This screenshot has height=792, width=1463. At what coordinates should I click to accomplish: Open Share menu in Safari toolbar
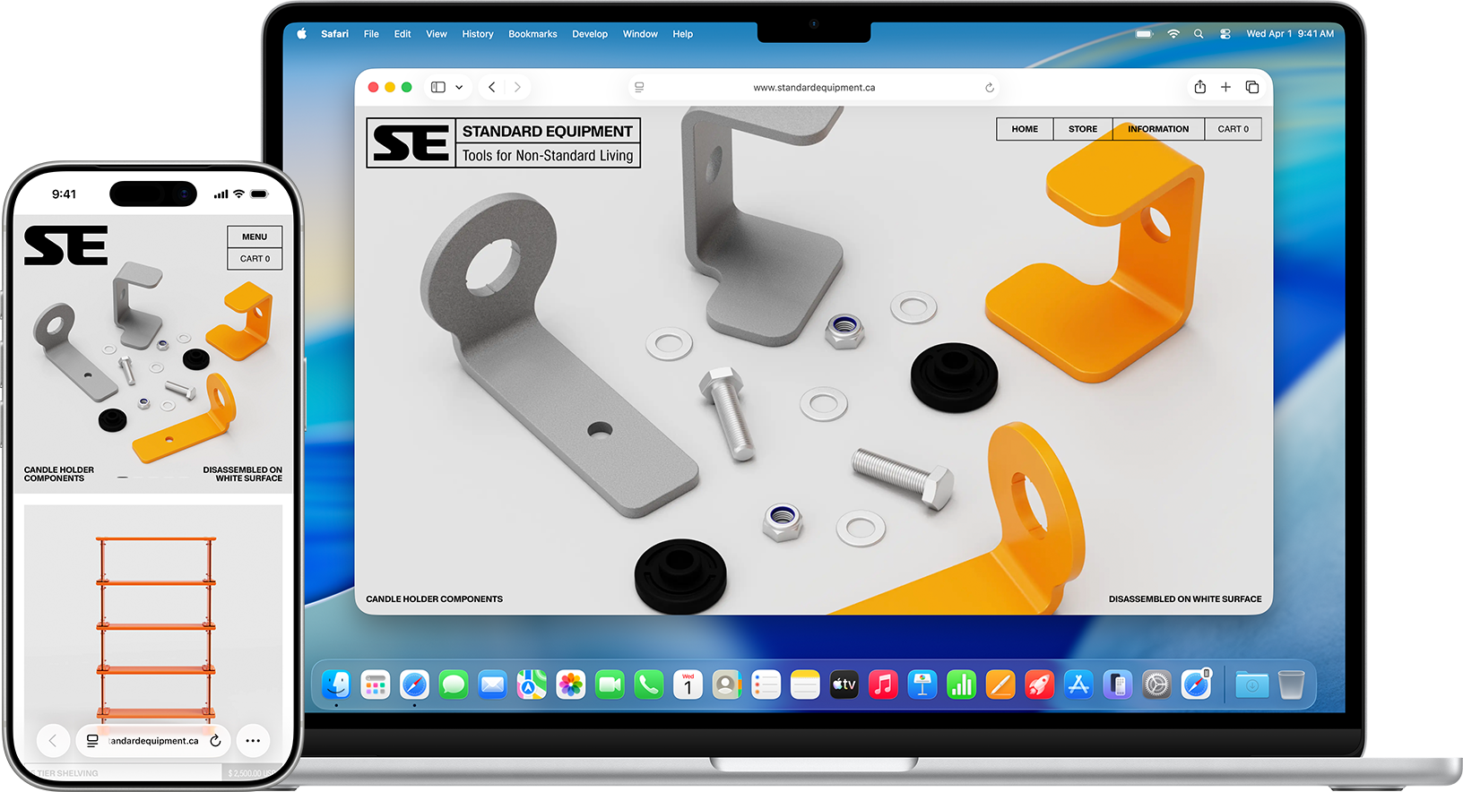coord(1200,87)
